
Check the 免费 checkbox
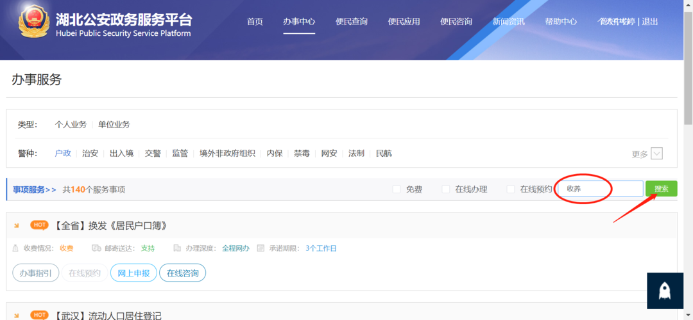tap(397, 189)
